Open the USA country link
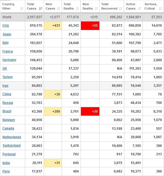The height and width of the screenshot is (176, 164). pyautogui.click(x=5, y=26)
